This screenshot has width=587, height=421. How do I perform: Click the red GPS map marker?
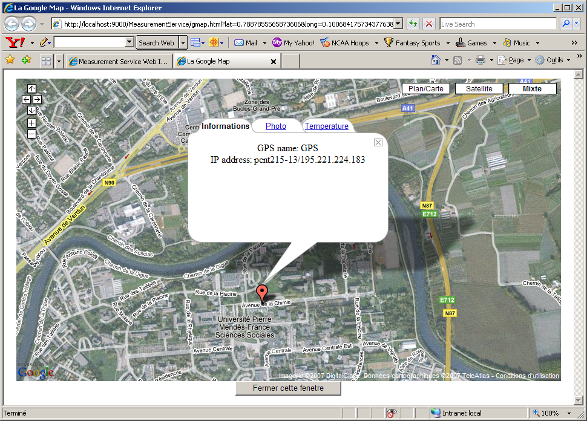coord(262,293)
